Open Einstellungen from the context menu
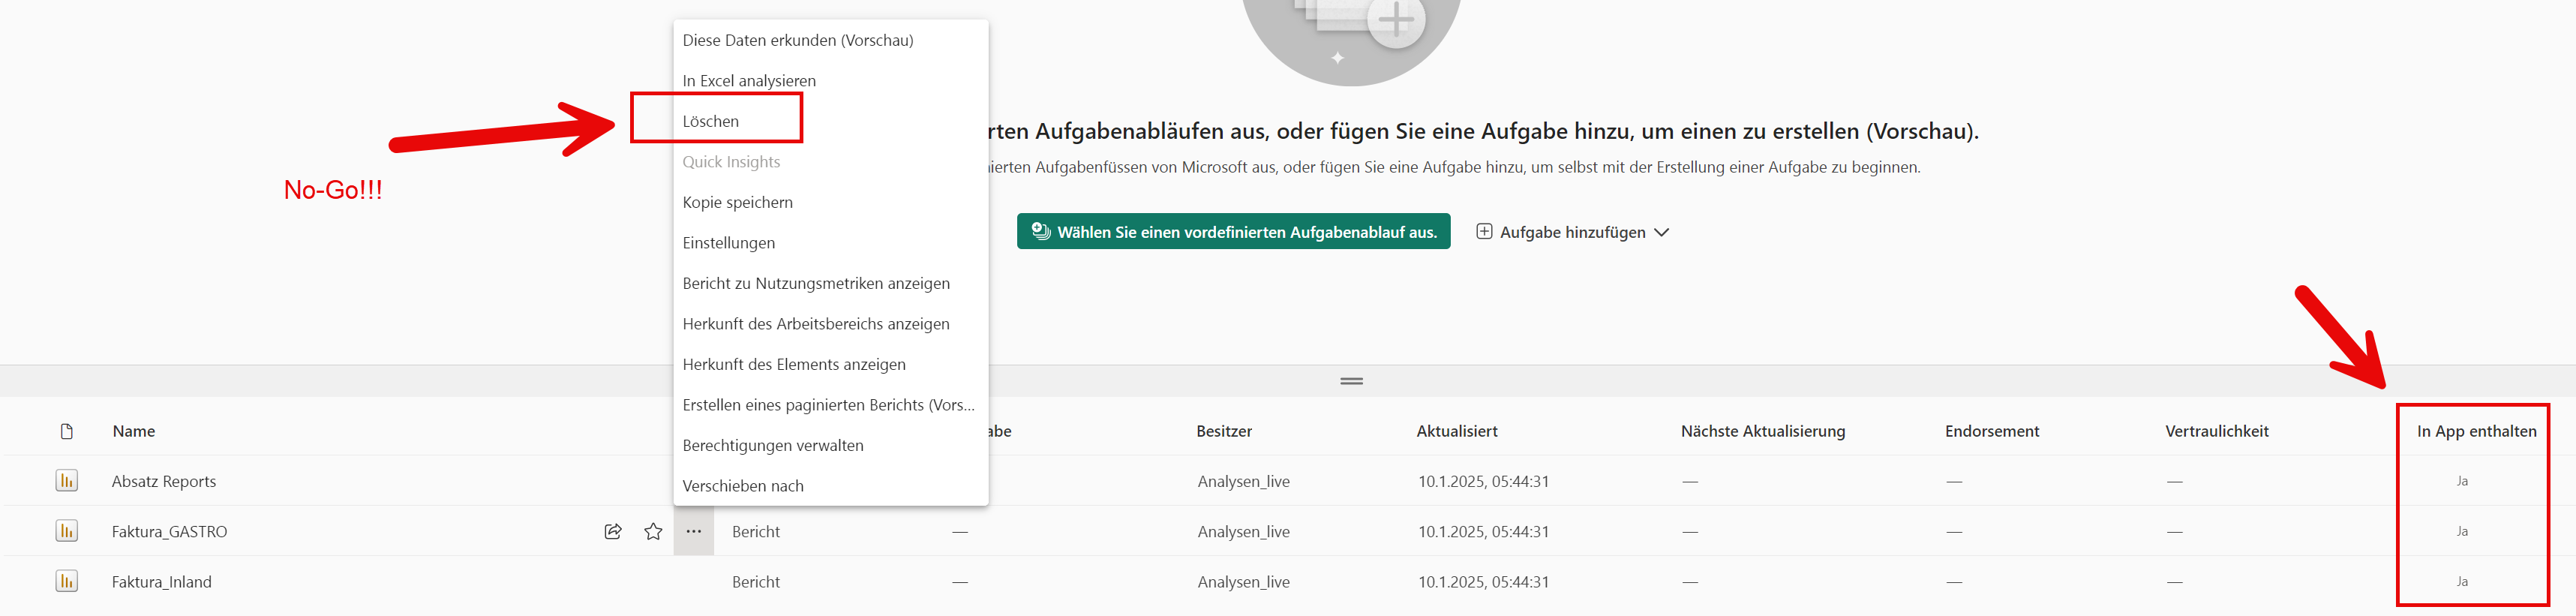This screenshot has height=616, width=2576. pyautogui.click(x=728, y=243)
